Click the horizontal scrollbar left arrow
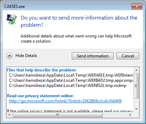Image resolution: width=146 pixels, height=124 pixels. pos(9,115)
